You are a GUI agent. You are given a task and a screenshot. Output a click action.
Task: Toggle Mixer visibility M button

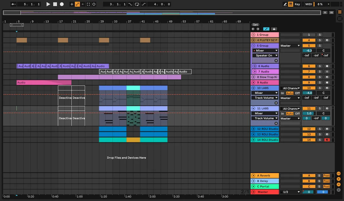pyautogui.click(x=339, y=184)
